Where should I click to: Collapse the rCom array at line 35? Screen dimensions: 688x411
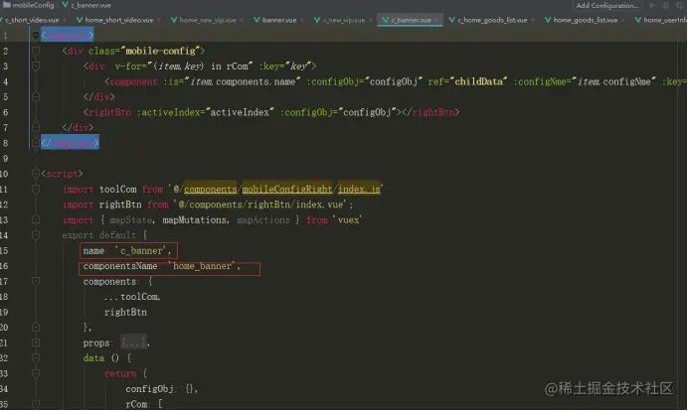[x=36, y=404]
